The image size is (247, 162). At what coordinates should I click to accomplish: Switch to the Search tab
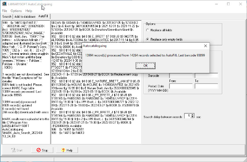(x=7, y=16)
